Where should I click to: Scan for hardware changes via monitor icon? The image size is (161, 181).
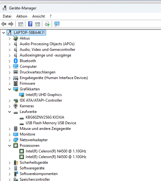[57, 24]
